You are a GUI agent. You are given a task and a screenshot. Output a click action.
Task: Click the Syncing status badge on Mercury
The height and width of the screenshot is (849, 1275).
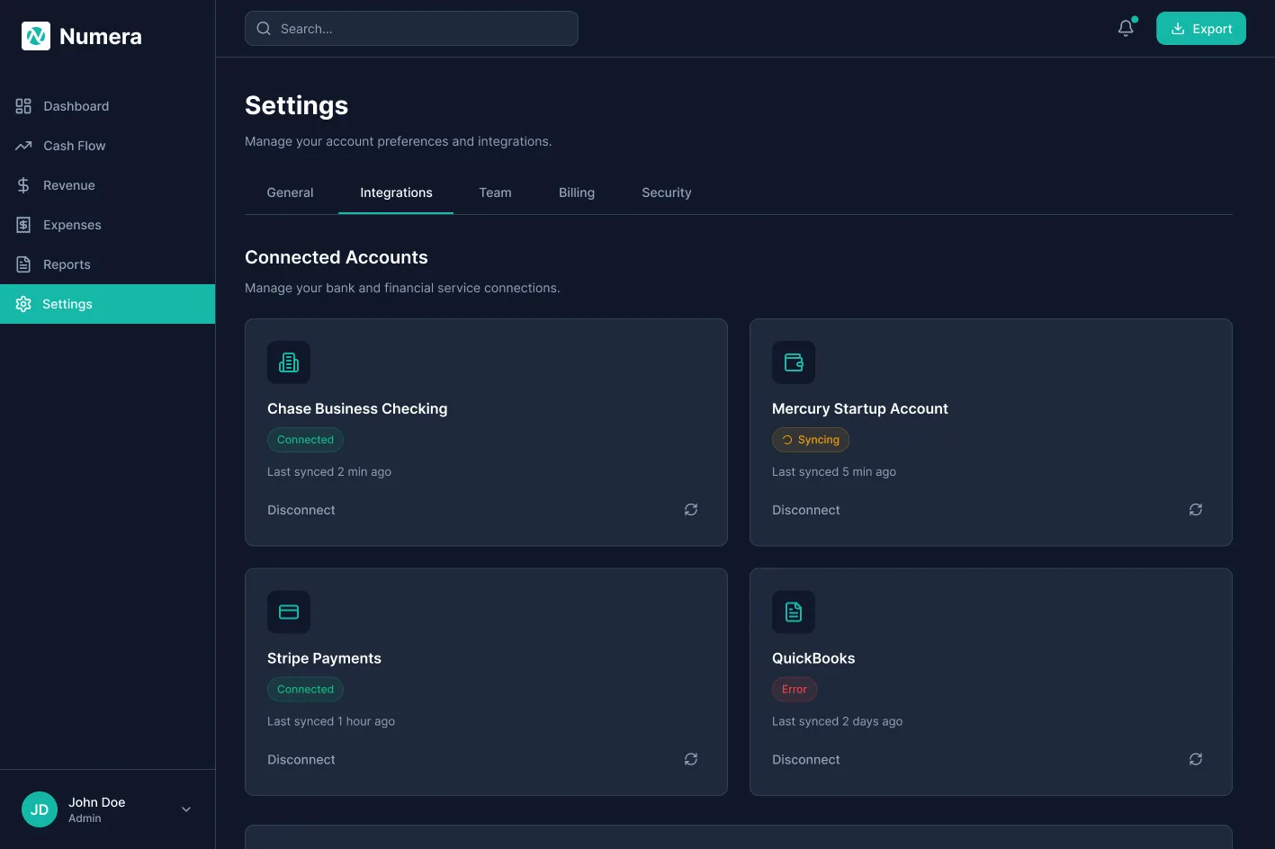(x=811, y=440)
